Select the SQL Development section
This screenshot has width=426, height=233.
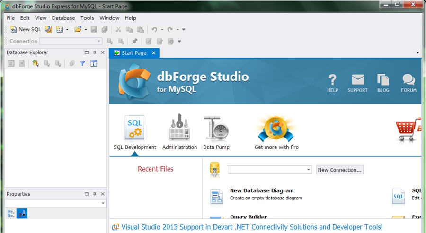[135, 133]
